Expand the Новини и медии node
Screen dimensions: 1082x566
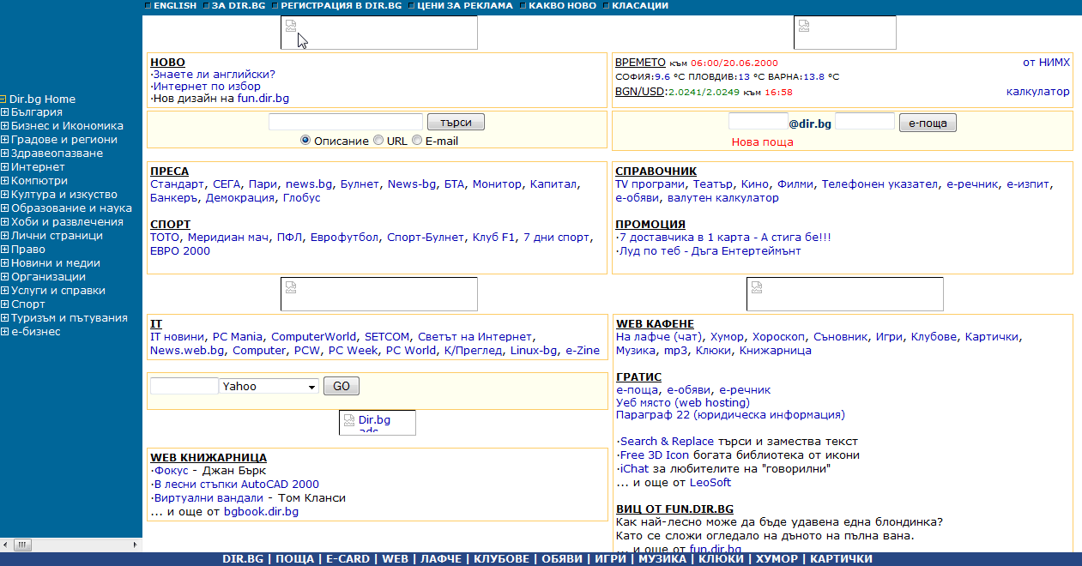4,263
